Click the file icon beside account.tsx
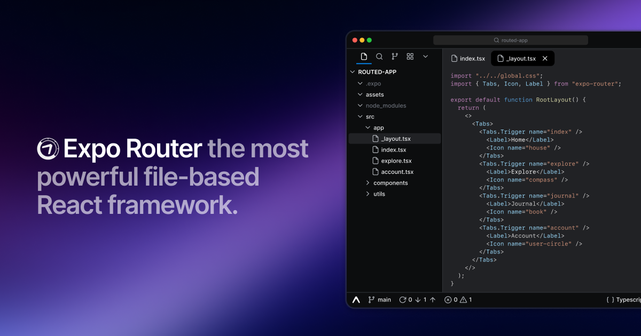This screenshot has height=336, width=641. (376, 172)
